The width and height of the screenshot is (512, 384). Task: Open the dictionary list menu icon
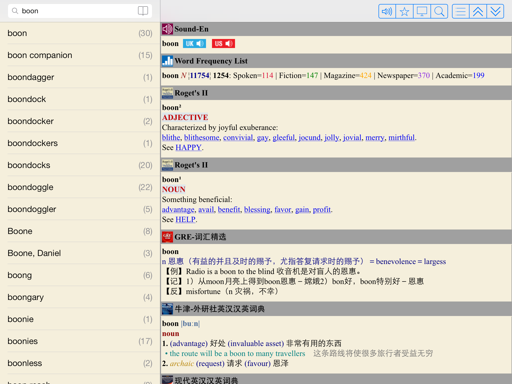coord(460,11)
